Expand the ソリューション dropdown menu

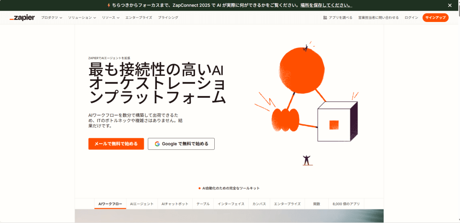(x=82, y=17)
